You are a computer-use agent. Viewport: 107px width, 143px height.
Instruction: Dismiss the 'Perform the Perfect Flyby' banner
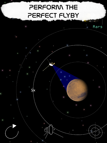click(53, 11)
